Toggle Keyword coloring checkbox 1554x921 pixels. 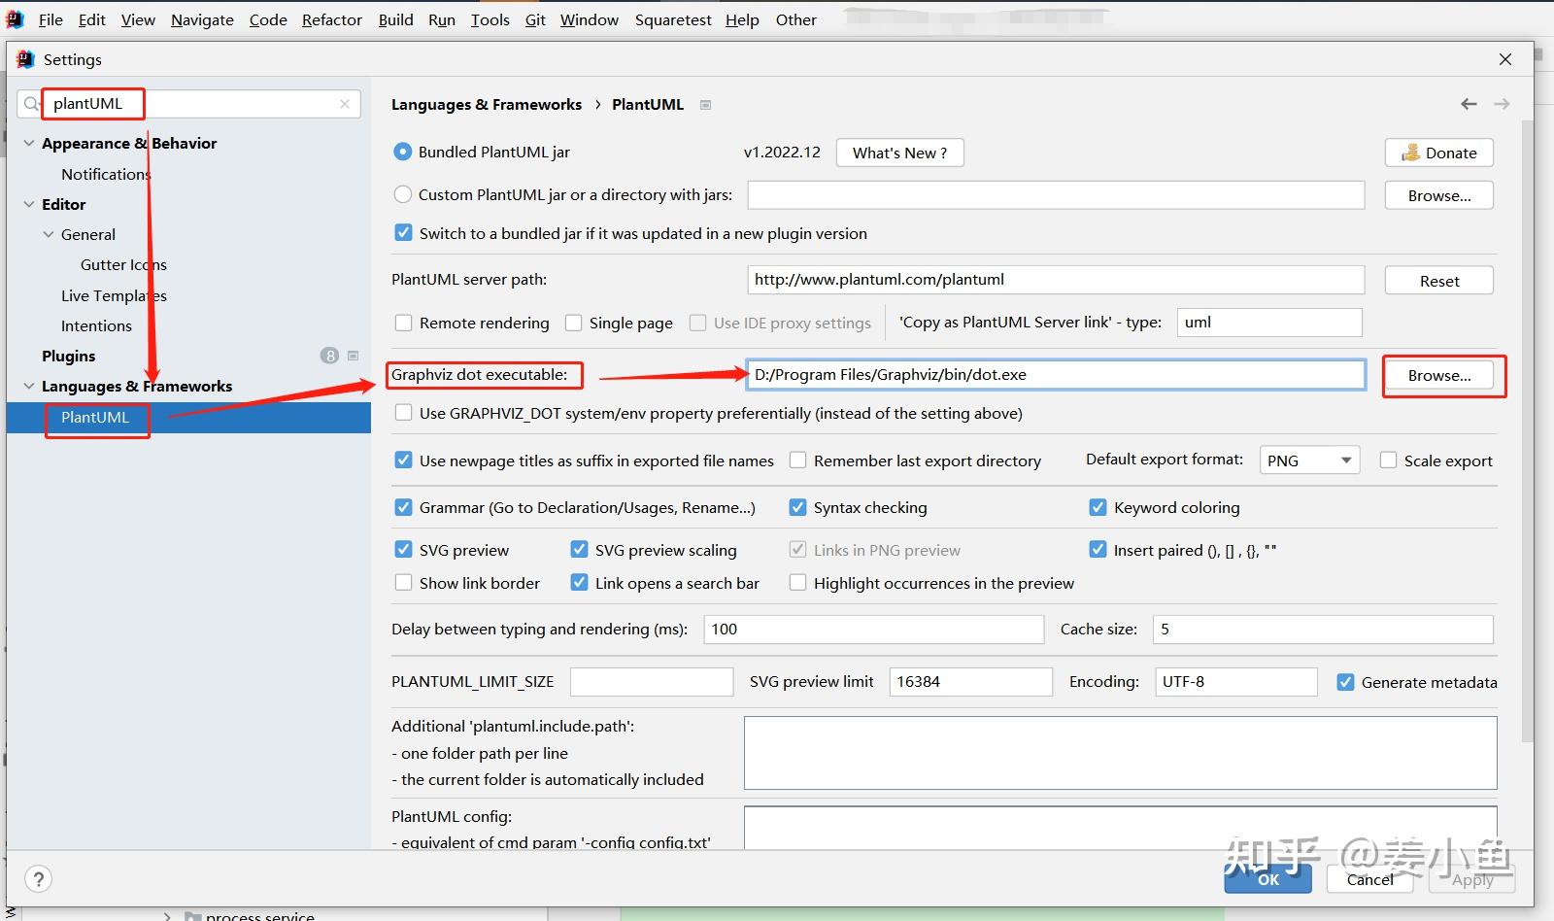[1098, 507]
